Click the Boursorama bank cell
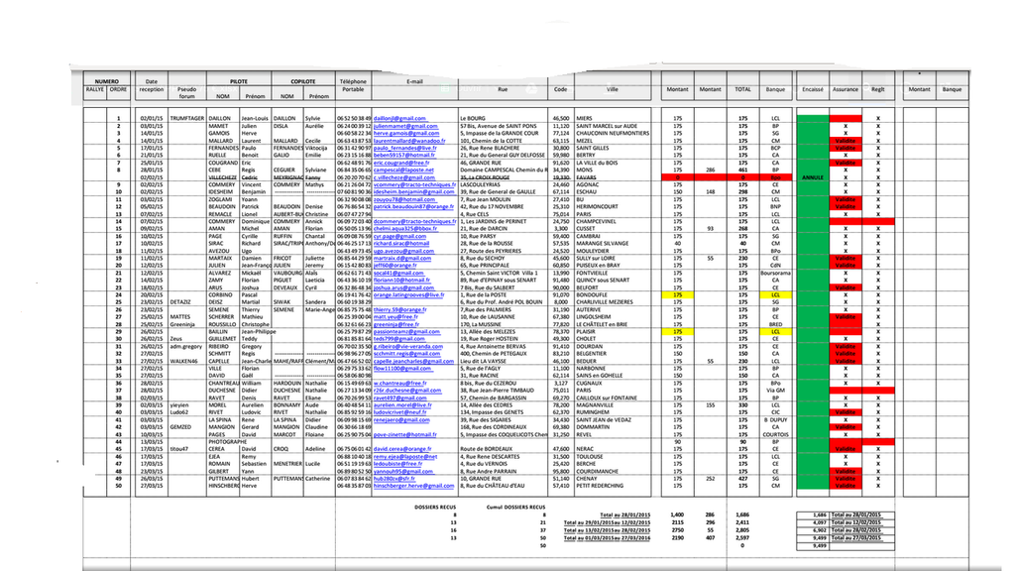1015x571 pixels. 775,273
